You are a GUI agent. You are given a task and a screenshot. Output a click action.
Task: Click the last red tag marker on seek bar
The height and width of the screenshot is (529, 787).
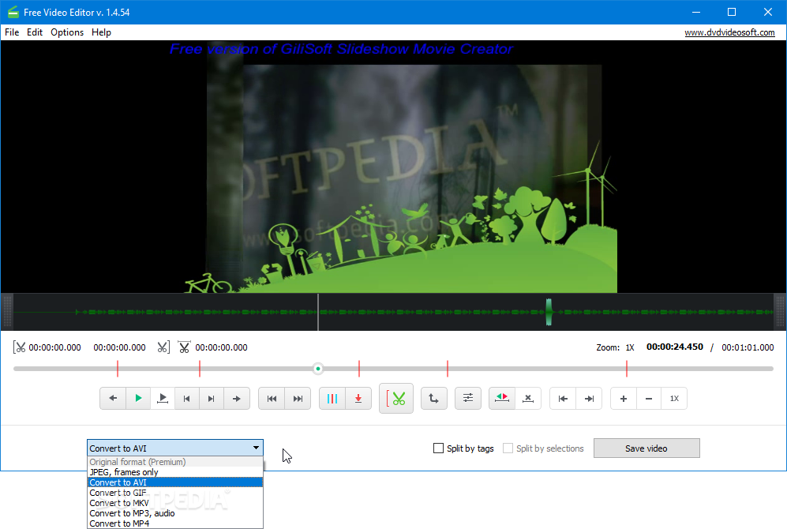627,369
